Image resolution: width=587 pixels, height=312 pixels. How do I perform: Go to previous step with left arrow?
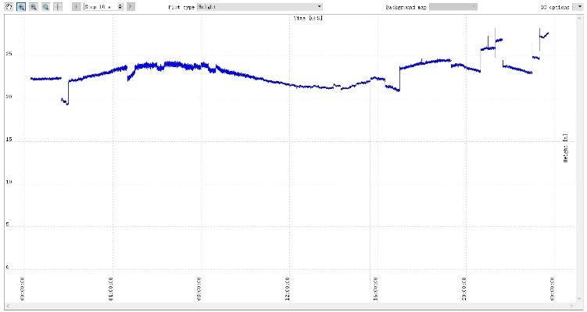[76, 6]
